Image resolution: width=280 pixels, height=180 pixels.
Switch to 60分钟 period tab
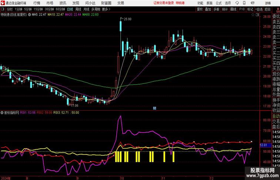(60, 9)
